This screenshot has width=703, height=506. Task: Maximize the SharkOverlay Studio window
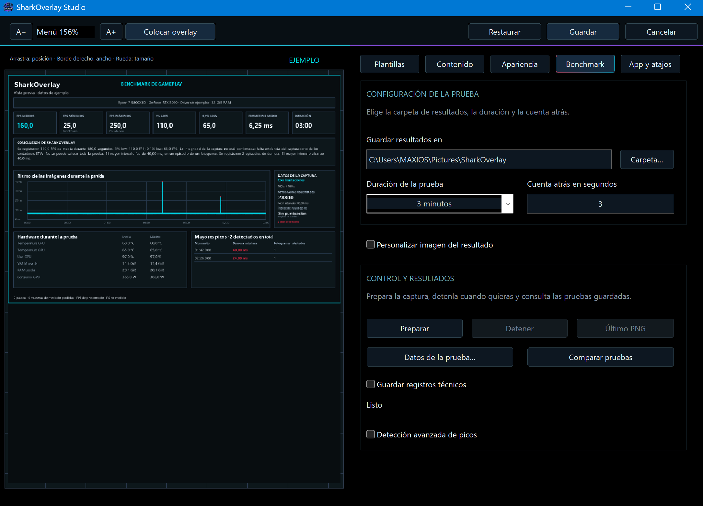pyautogui.click(x=658, y=7)
